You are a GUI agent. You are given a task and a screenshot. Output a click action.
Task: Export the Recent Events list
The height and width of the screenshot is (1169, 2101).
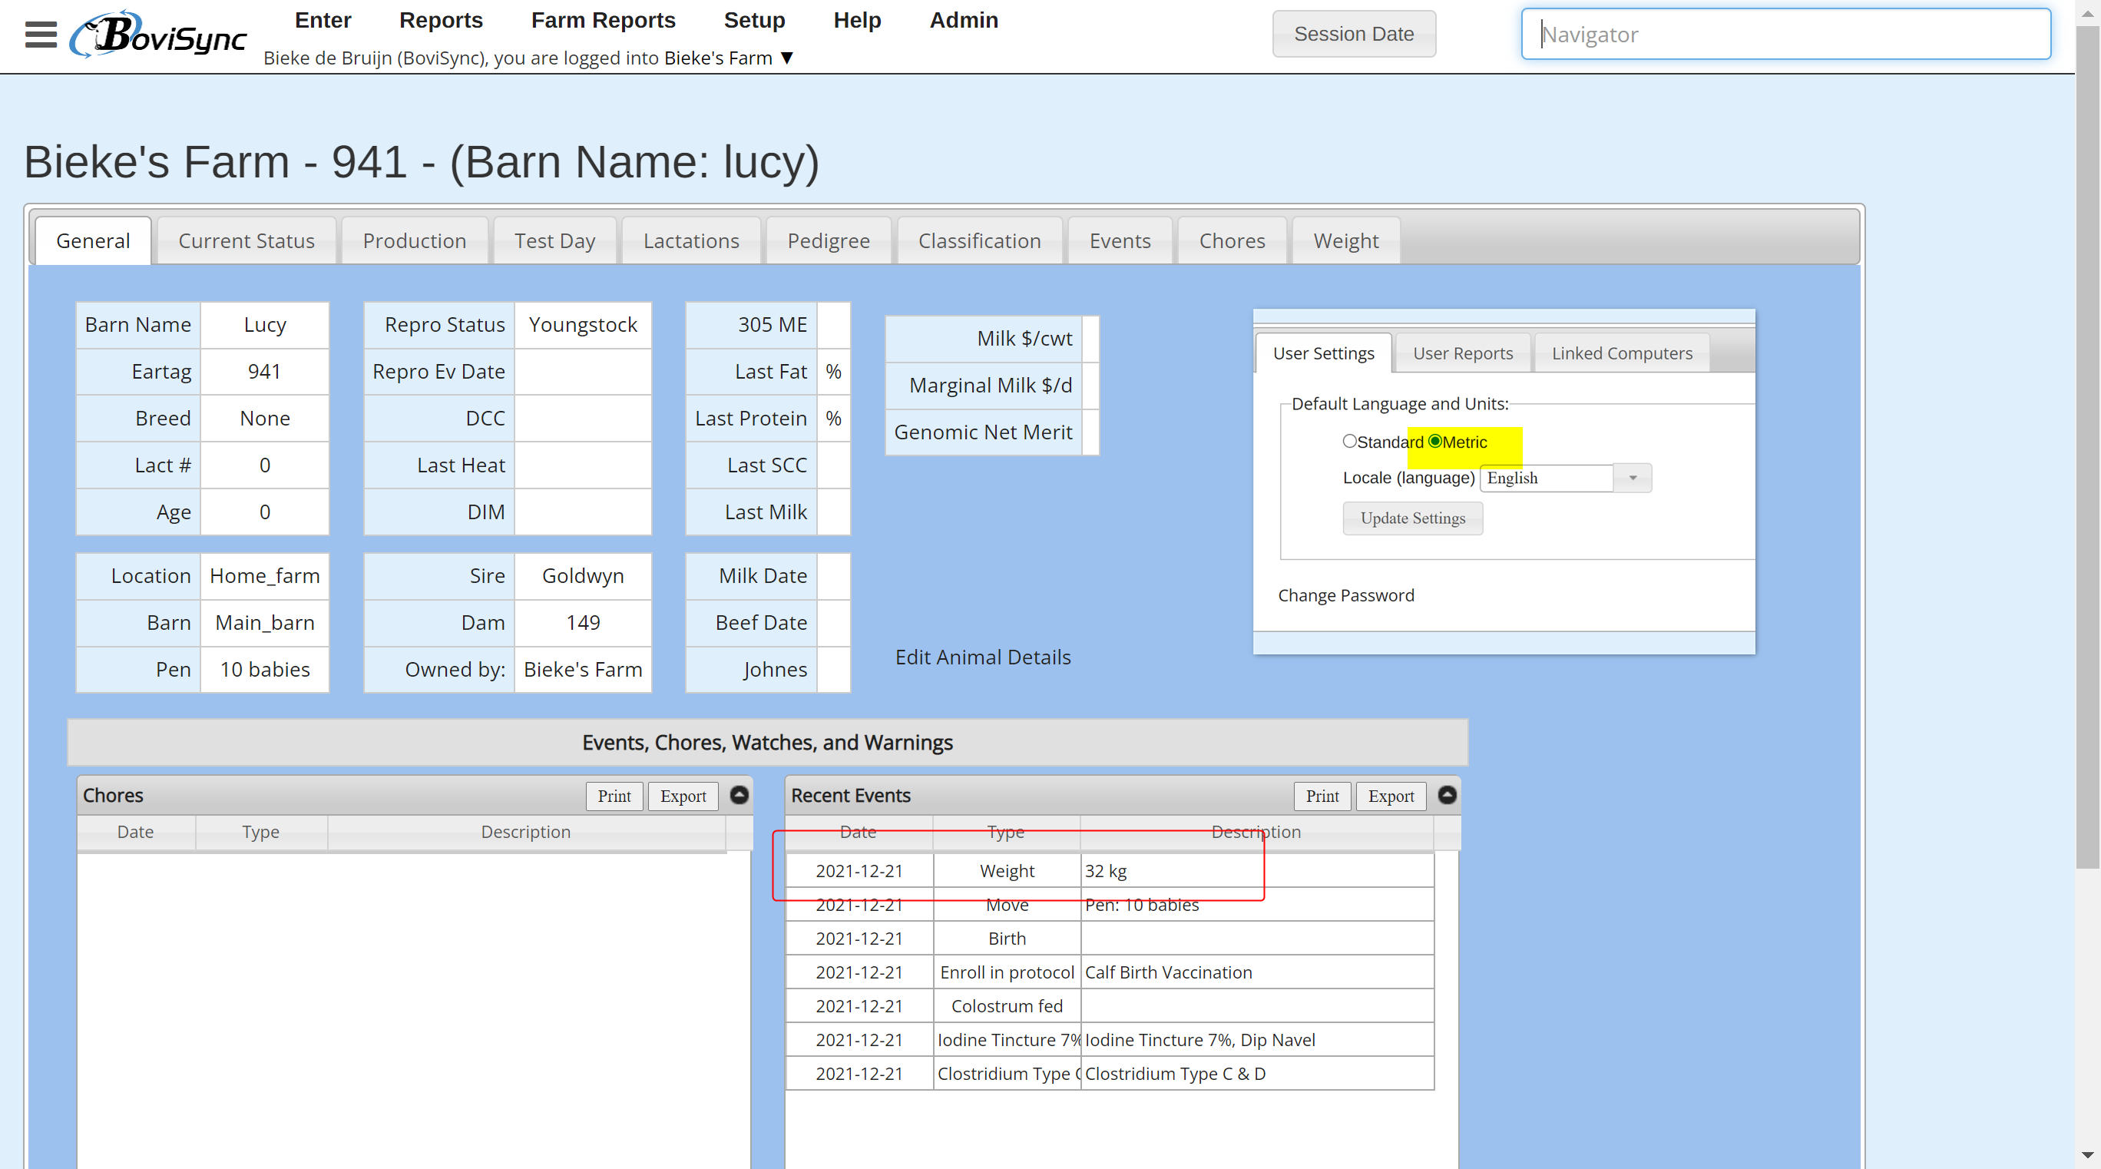click(1391, 796)
